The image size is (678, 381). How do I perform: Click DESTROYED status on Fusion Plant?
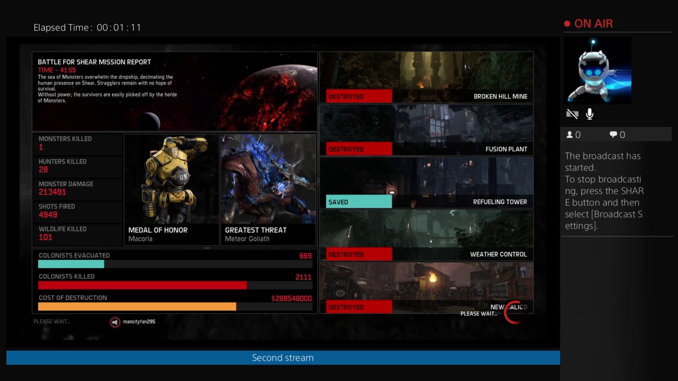(359, 149)
